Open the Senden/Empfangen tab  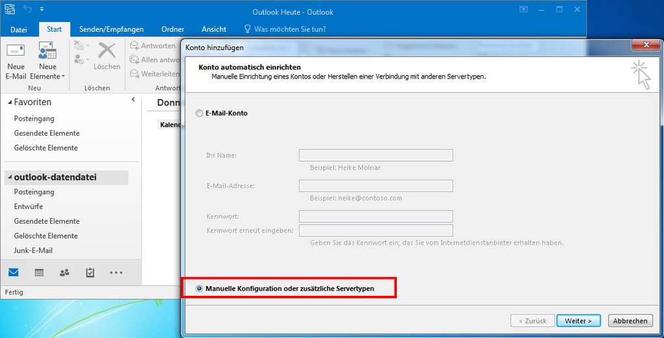tap(112, 29)
